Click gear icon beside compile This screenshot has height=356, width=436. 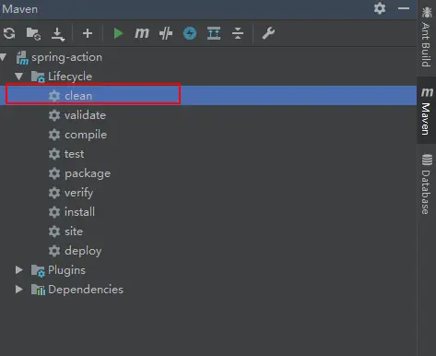click(54, 135)
